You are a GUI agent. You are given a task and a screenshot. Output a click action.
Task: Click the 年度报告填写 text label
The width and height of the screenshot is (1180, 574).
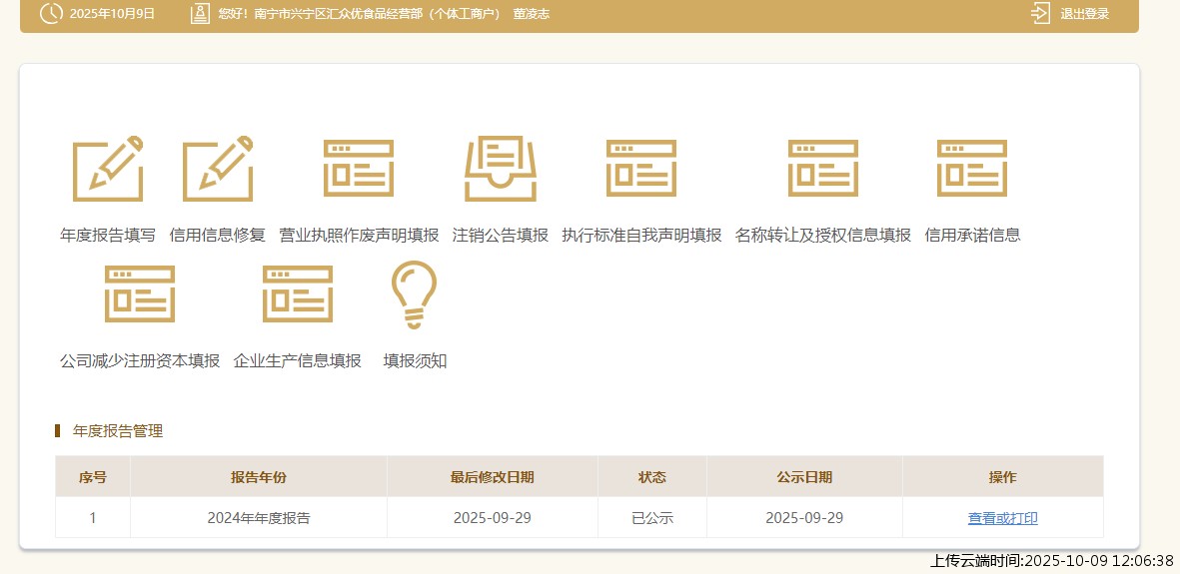point(108,236)
